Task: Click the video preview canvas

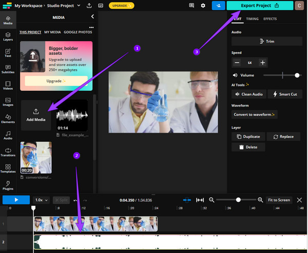Action: tap(163, 102)
